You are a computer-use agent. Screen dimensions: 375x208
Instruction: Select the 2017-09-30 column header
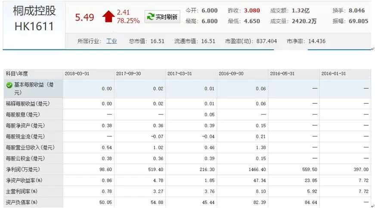click(x=128, y=74)
